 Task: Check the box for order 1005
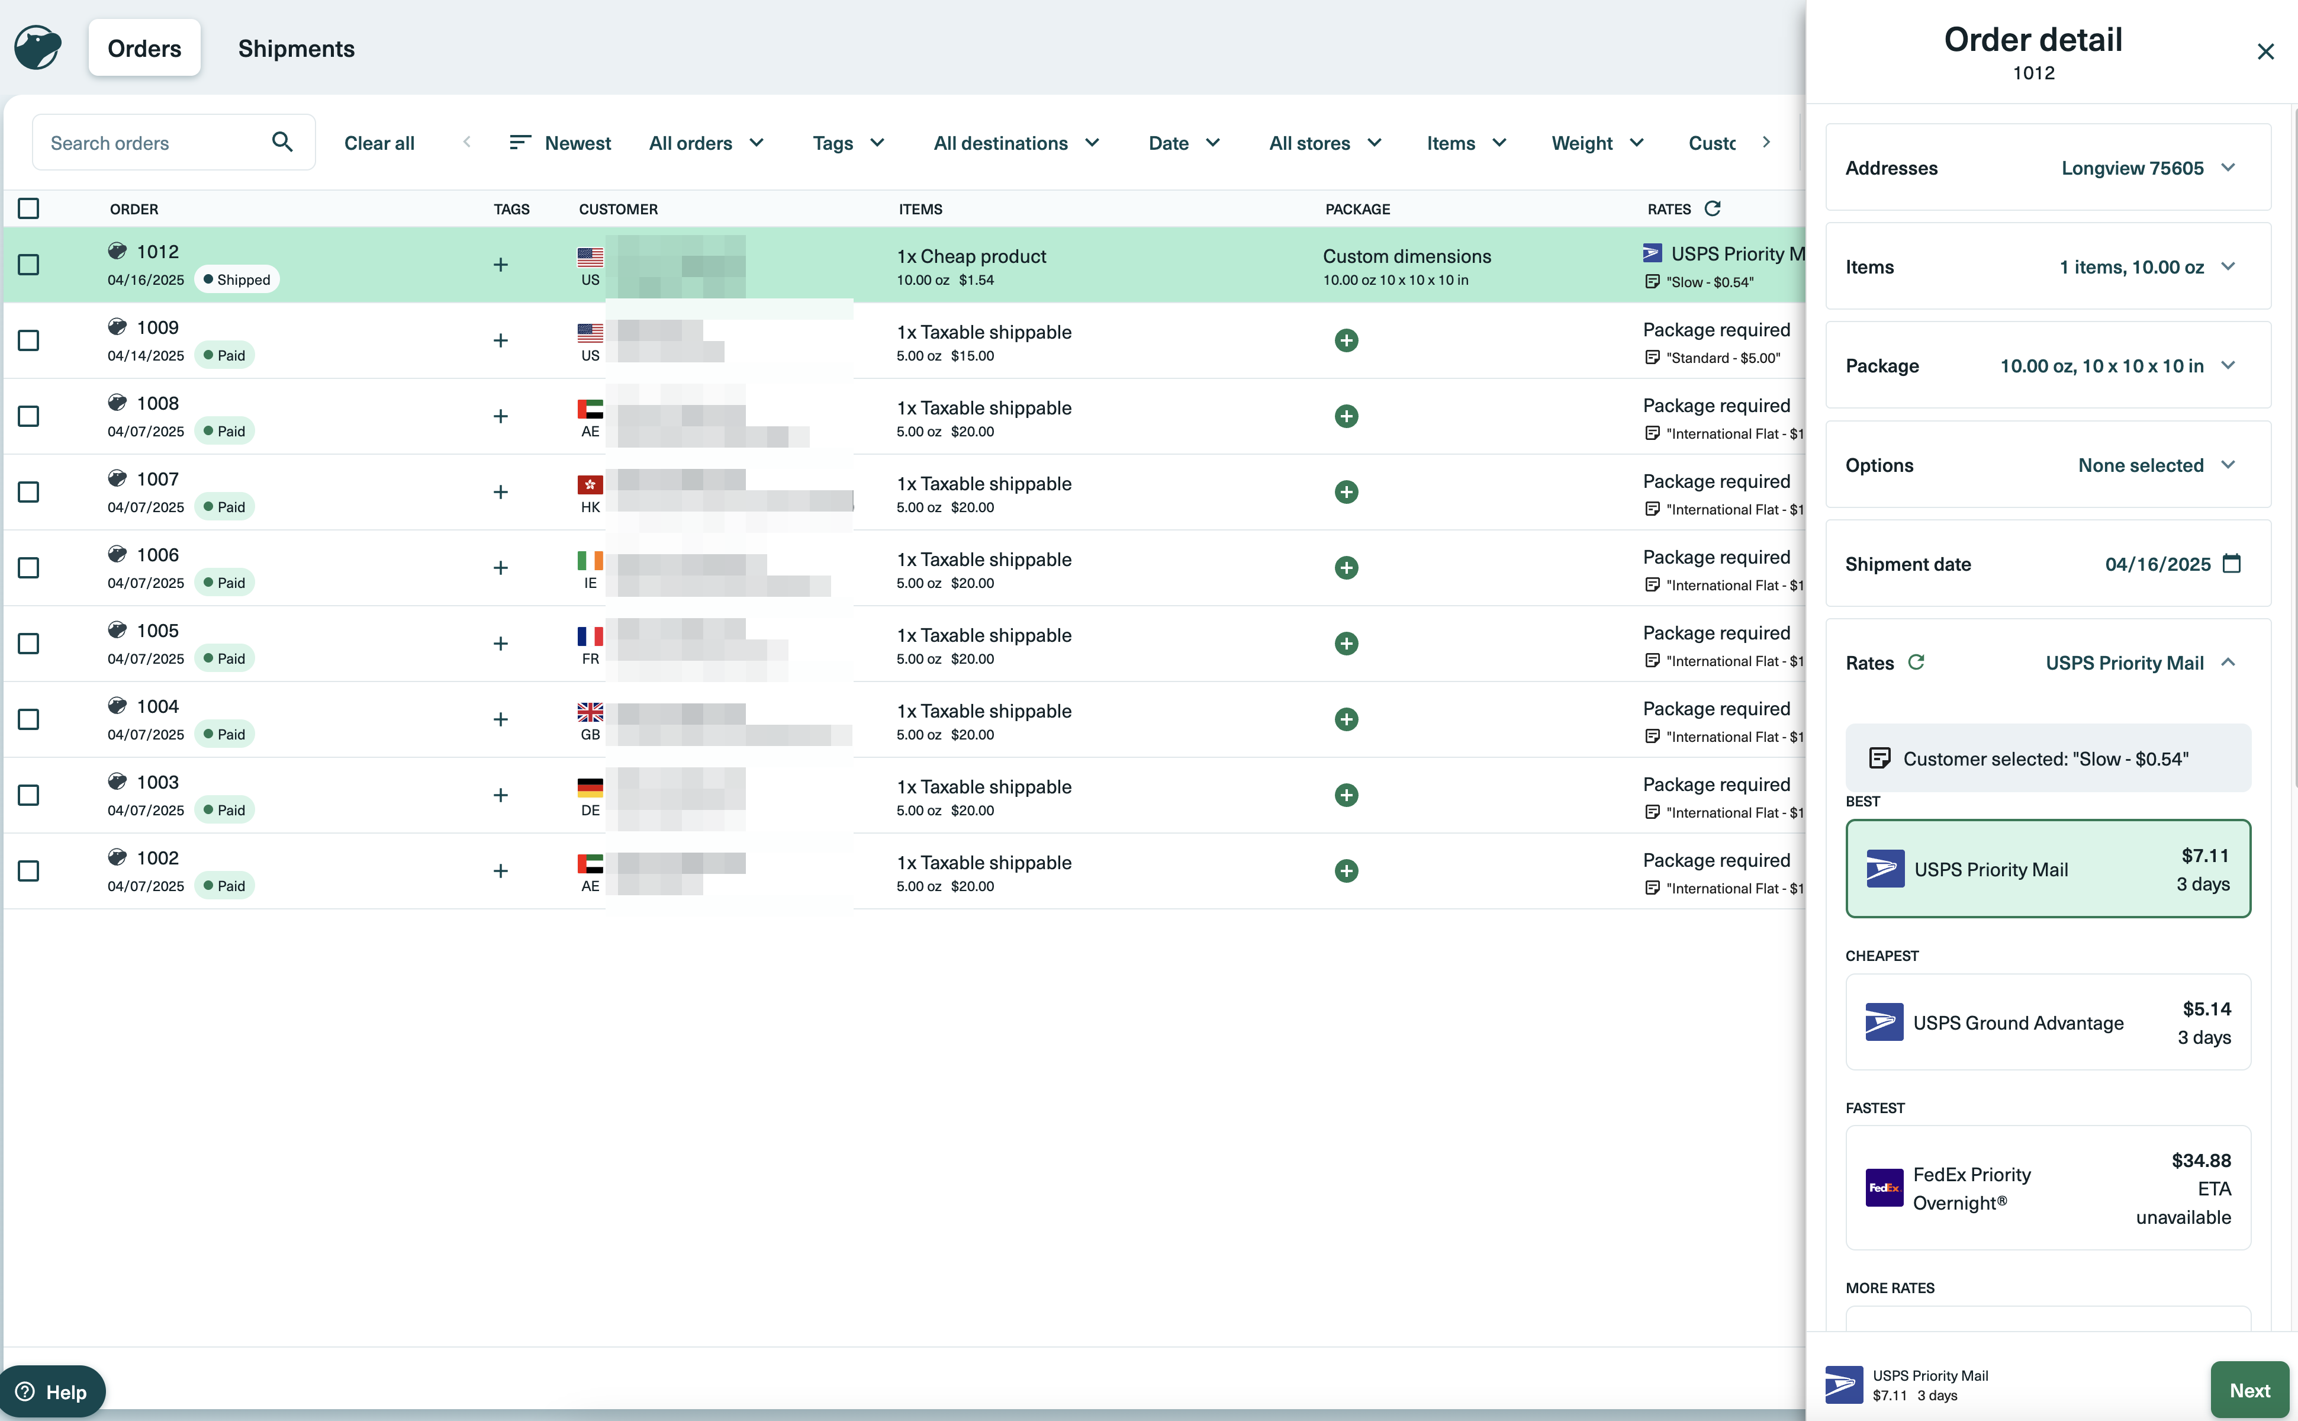pos(28,644)
